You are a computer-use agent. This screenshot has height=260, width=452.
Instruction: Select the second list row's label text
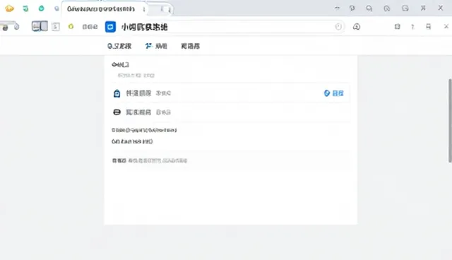tap(138, 112)
